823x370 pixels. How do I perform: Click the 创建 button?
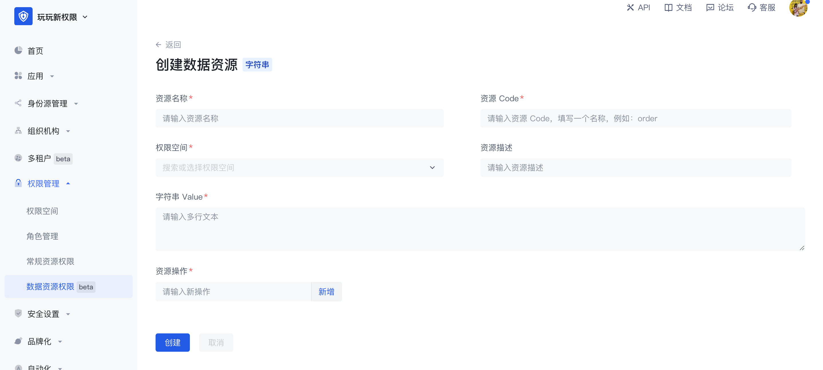[x=172, y=342]
